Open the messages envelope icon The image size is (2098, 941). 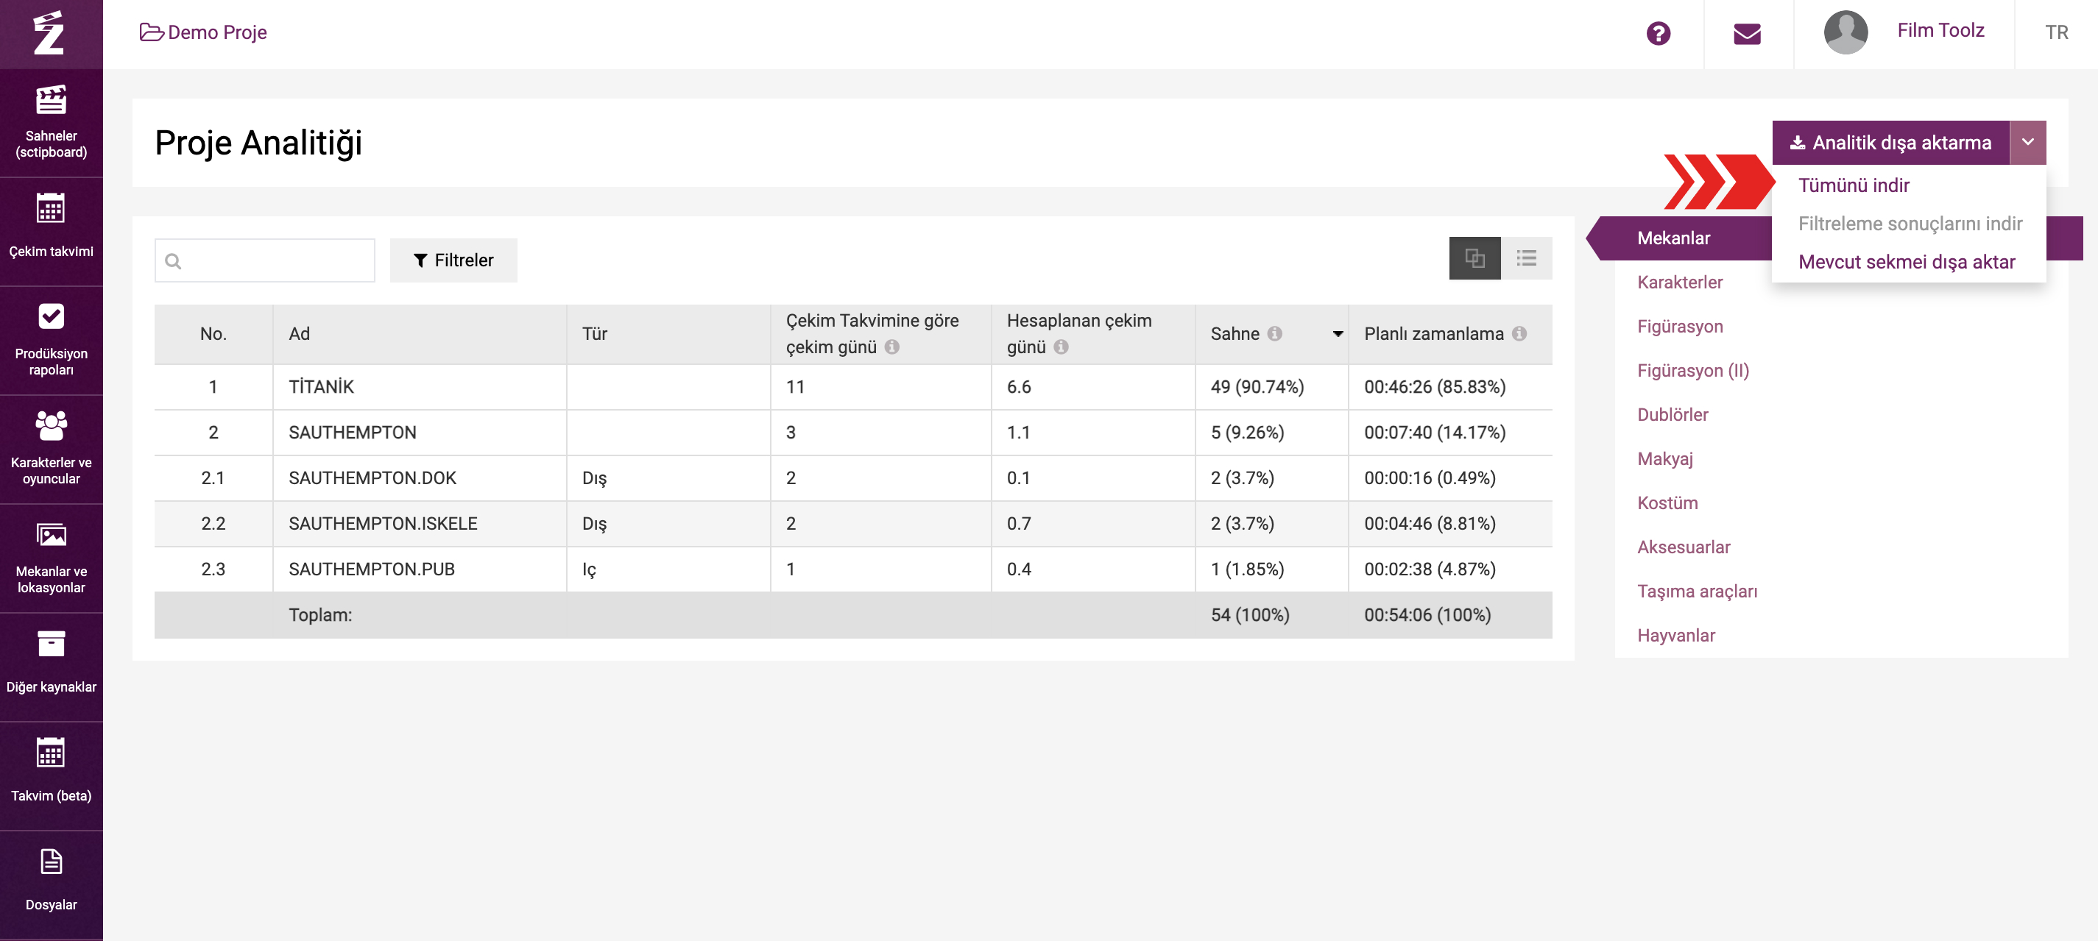tap(1746, 33)
